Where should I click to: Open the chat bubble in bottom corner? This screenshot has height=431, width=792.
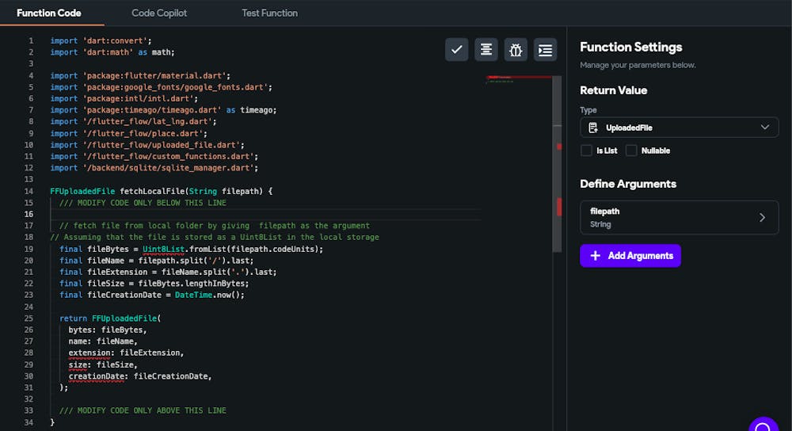pos(763,425)
